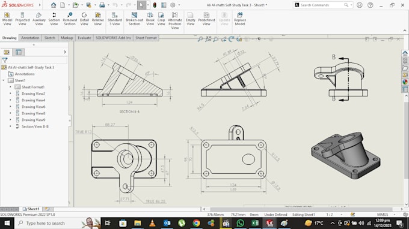This screenshot has height=229, width=409.
Task: Click the Print icon
Action: click(102, 5)
